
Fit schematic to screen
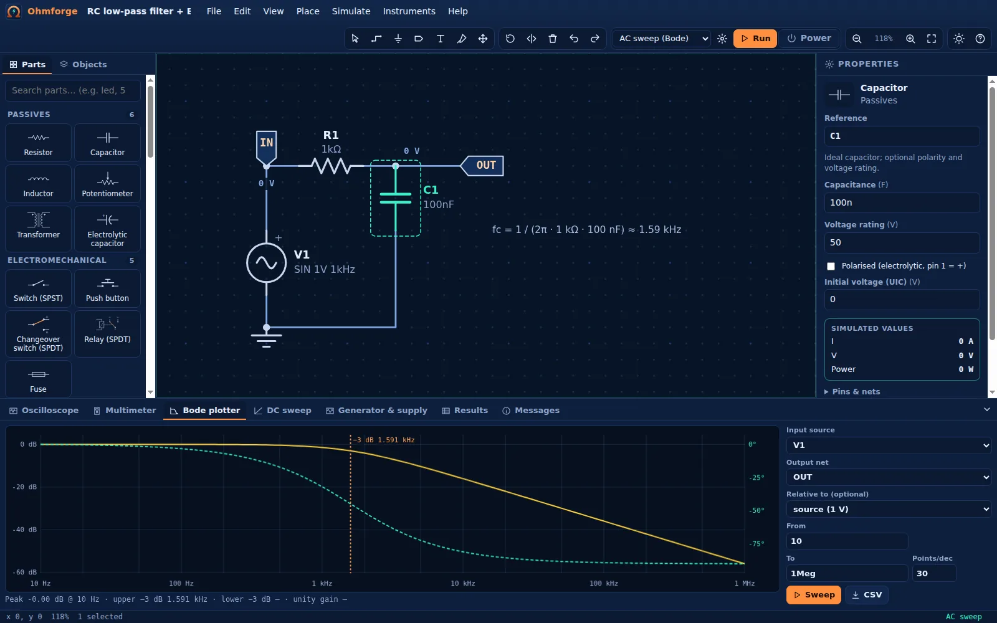(932, 39)
